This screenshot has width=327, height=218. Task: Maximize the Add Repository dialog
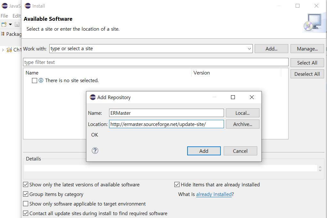click(233, 97)
